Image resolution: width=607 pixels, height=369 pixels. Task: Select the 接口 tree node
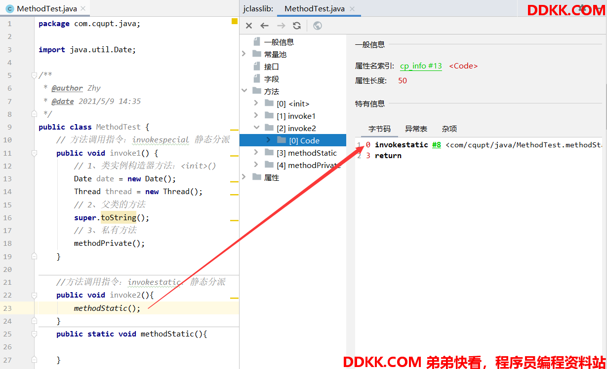click(272, 67)
